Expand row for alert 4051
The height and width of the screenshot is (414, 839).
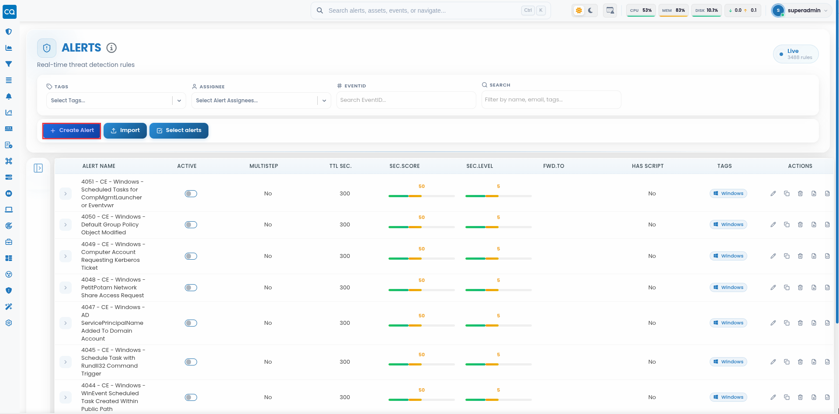66,194
